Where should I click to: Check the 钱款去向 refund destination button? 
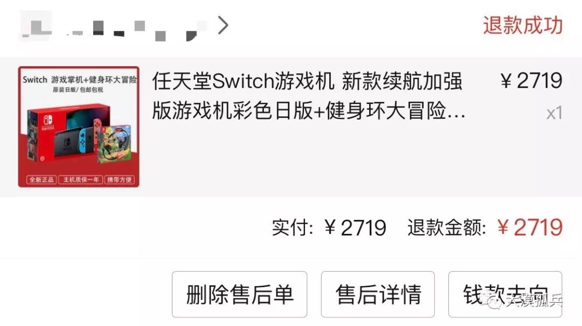point(505,294)
